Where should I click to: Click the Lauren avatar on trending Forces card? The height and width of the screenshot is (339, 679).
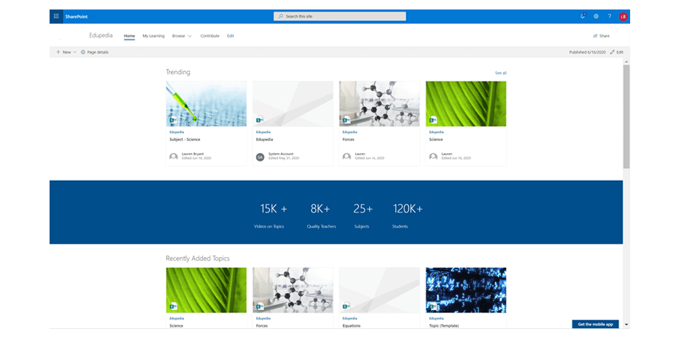347,157
